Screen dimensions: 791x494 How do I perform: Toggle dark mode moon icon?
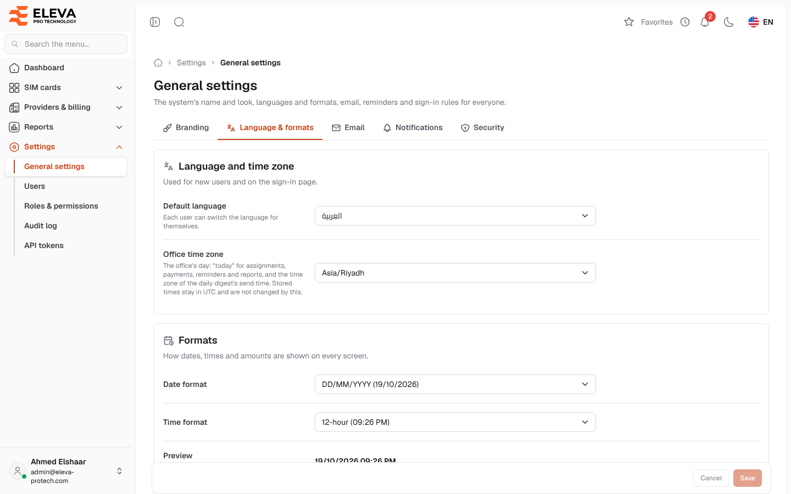coord(729,22)
